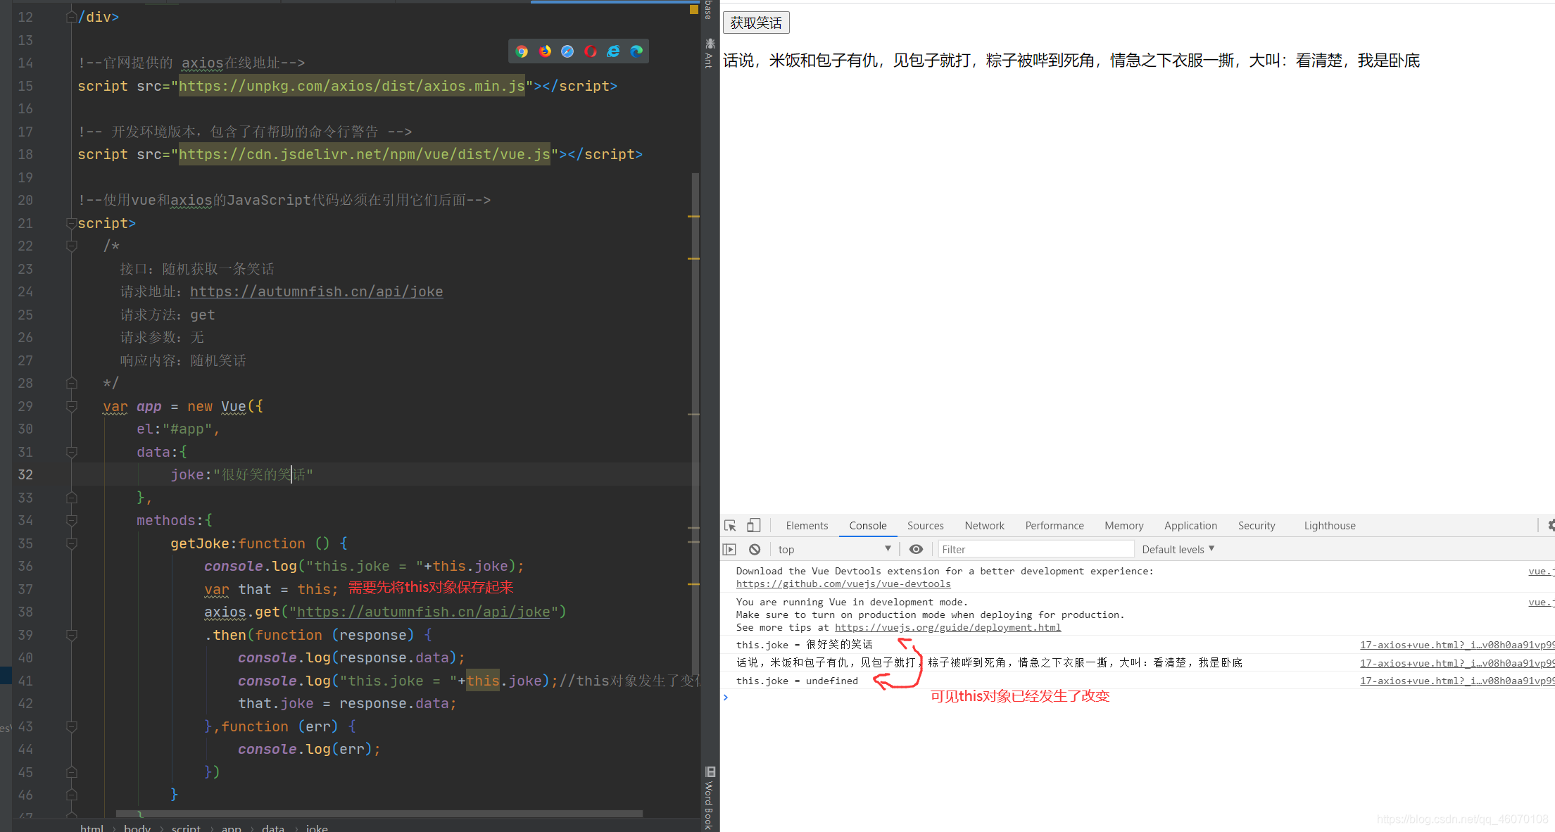Click the 'app' breadcrumb item

click(232, 828)
